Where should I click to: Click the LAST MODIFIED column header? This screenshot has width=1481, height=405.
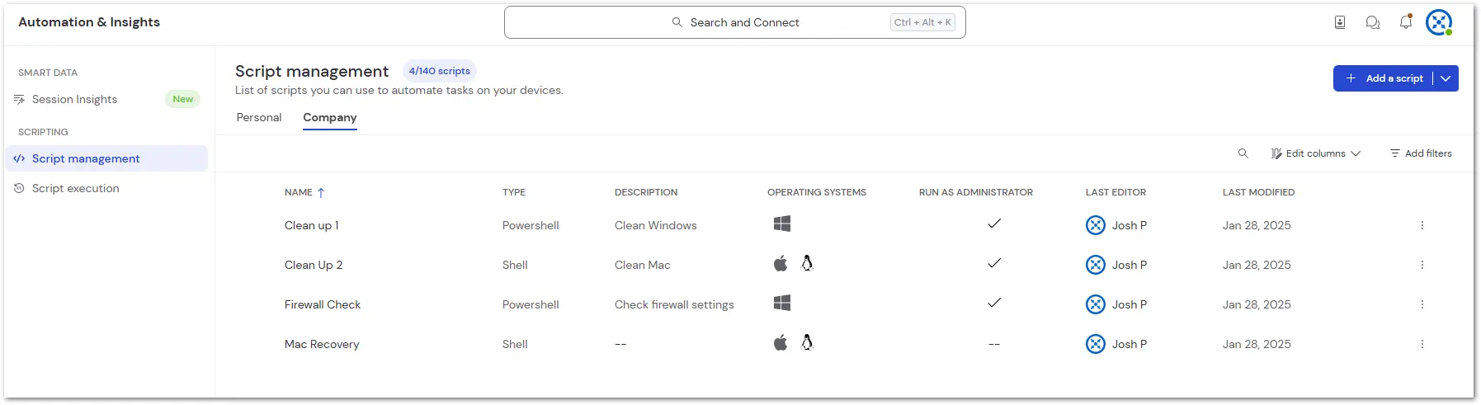coord(1258,192)
